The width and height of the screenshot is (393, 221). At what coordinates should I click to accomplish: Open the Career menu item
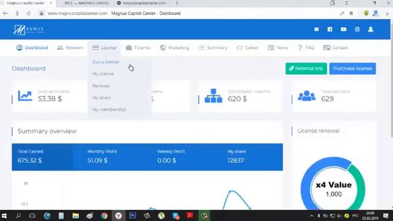[247, 48]
